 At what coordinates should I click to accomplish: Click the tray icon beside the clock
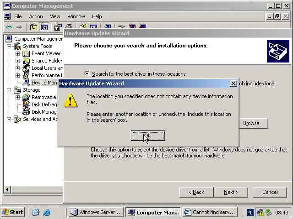(269, 212)
